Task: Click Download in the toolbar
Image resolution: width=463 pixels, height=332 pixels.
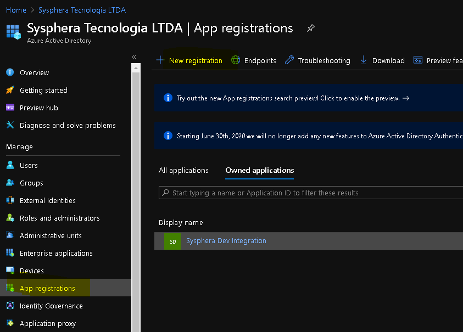Action: click(x=388, y=60)
